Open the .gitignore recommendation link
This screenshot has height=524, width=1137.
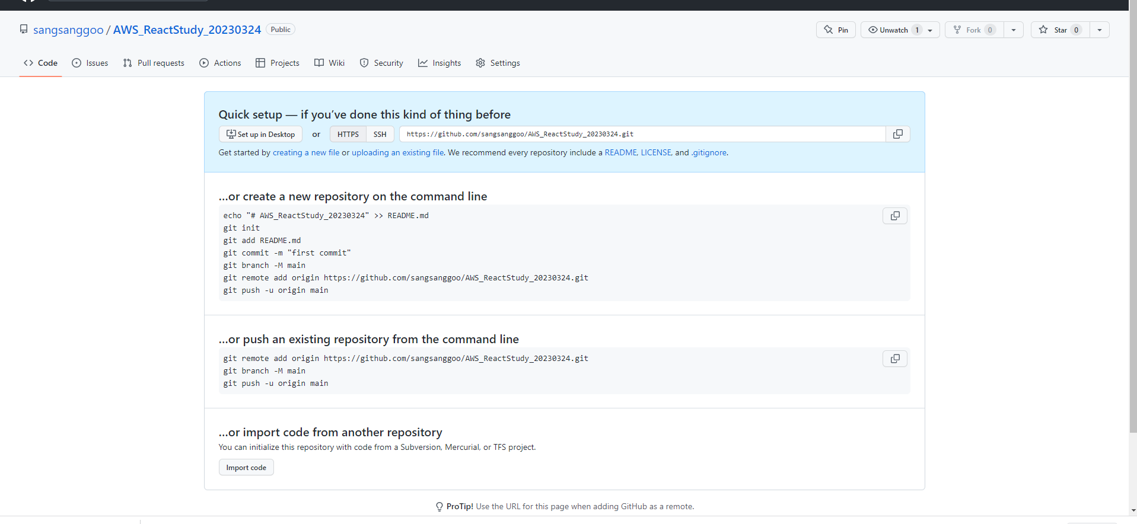(x=709, y=152)
